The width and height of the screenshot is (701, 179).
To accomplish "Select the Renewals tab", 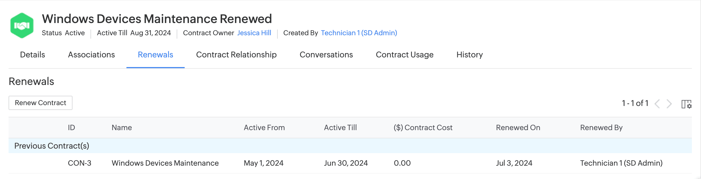I will coord(155,55).
